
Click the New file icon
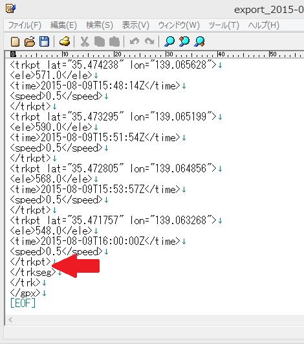click(15, 41)
